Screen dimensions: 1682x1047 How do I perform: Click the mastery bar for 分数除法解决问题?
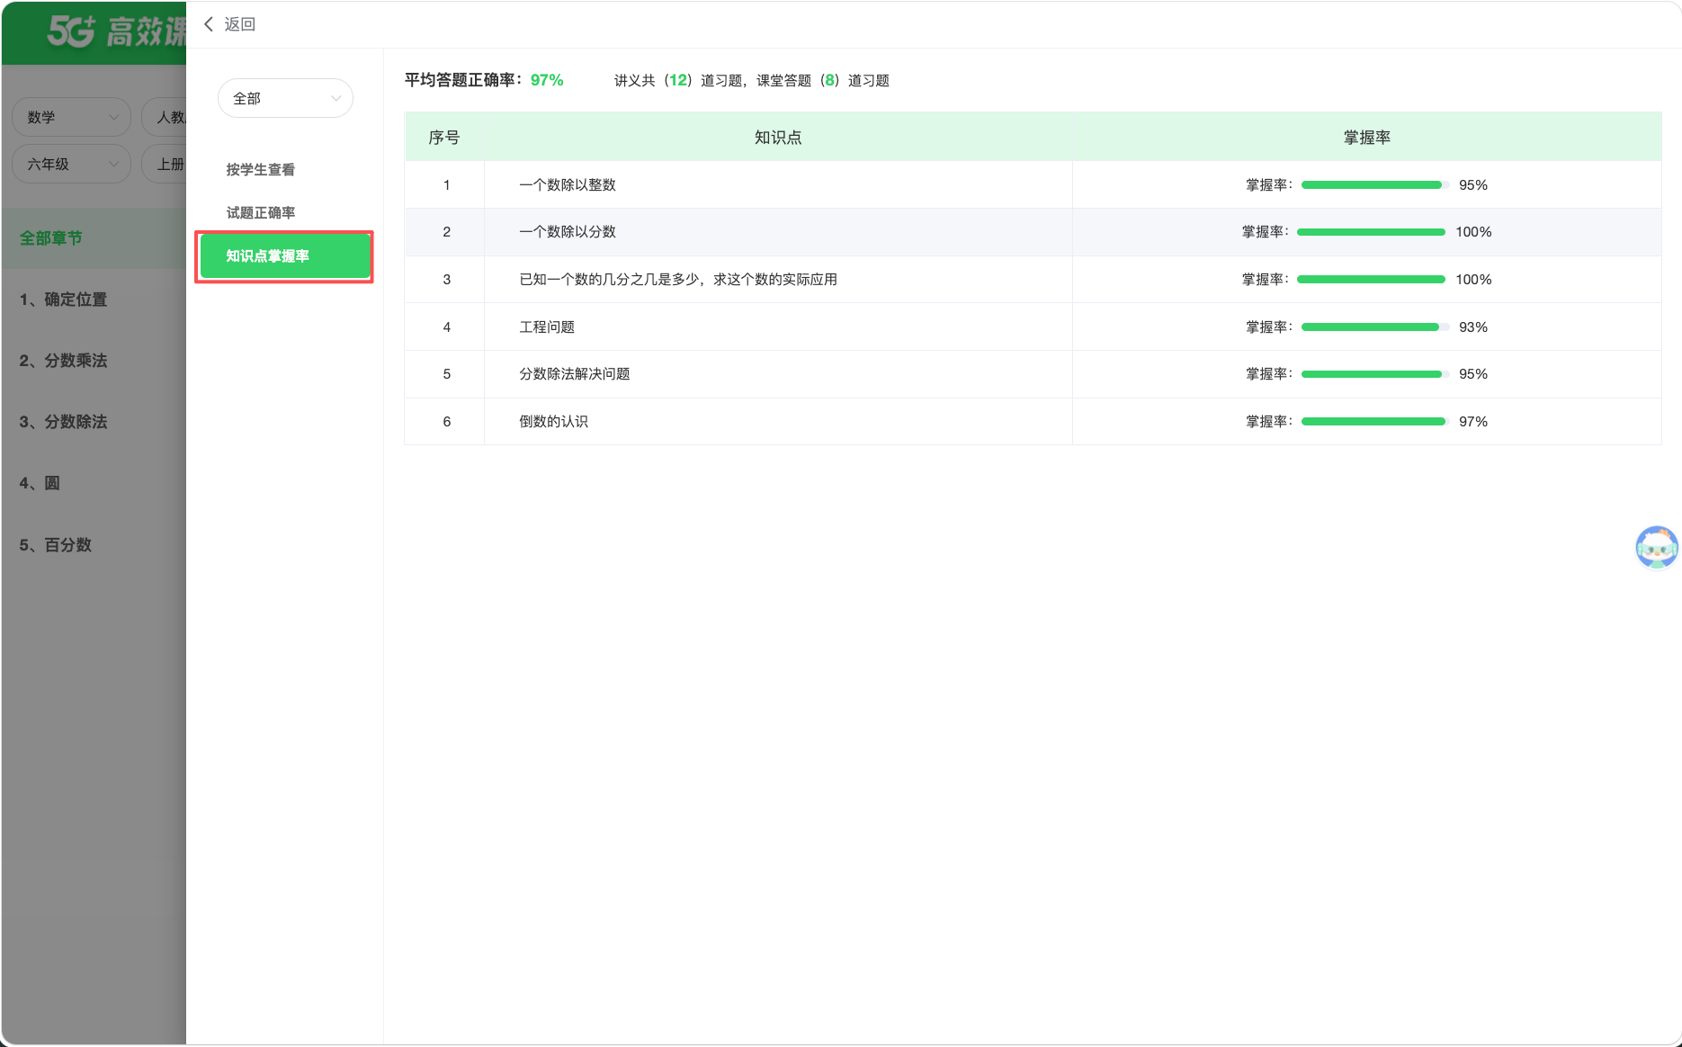(x=1373, y=373)
